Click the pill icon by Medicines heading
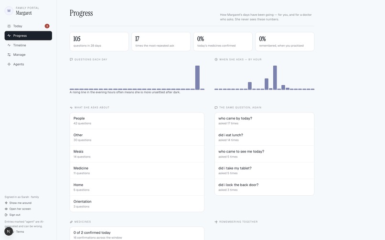This screenshot has height=240, width=385. [71, 221]
